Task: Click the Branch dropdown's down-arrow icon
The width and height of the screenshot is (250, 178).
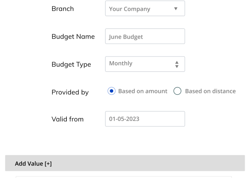Action: pyautogui.click(x=175, y=9)
